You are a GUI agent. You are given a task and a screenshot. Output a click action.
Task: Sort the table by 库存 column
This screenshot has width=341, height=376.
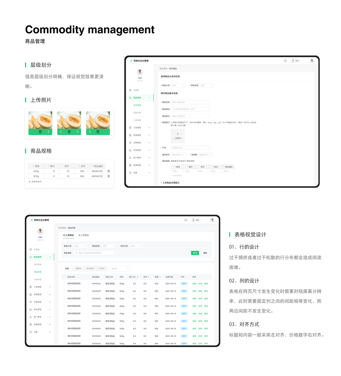149,277
